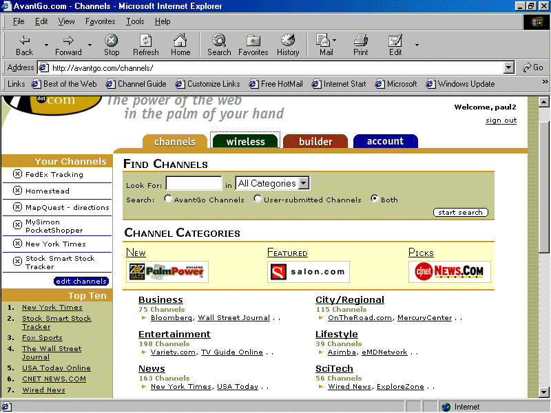The height and width of the screenshot is (413, 551).
Task: Click the Forward toolbar icon
Action: 68,41
